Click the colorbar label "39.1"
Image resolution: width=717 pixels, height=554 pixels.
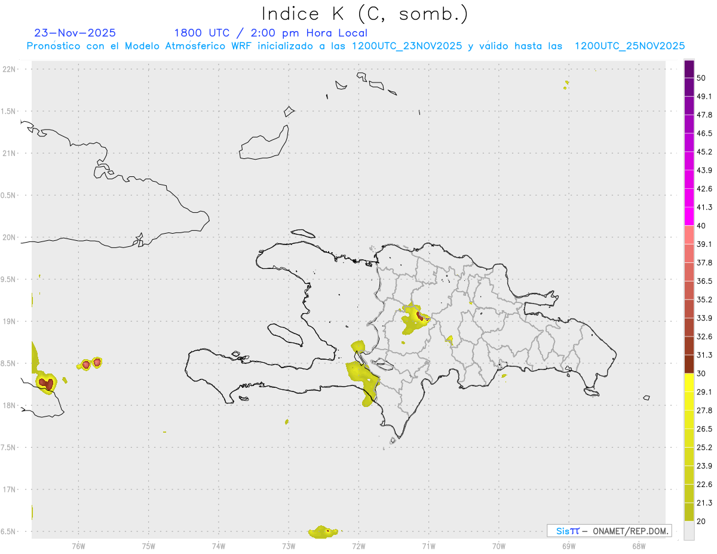tap(704, 244)
